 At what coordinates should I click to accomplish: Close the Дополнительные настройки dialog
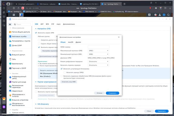point(119,37)
